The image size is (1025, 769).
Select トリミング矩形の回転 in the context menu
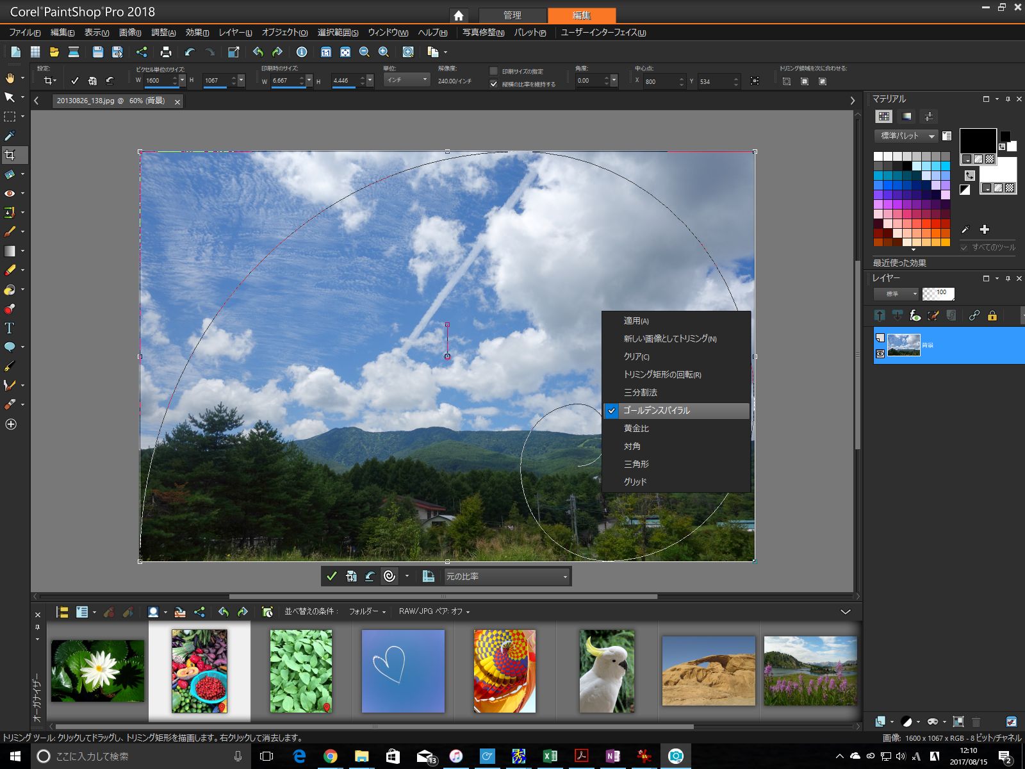[x=676, y=374]
